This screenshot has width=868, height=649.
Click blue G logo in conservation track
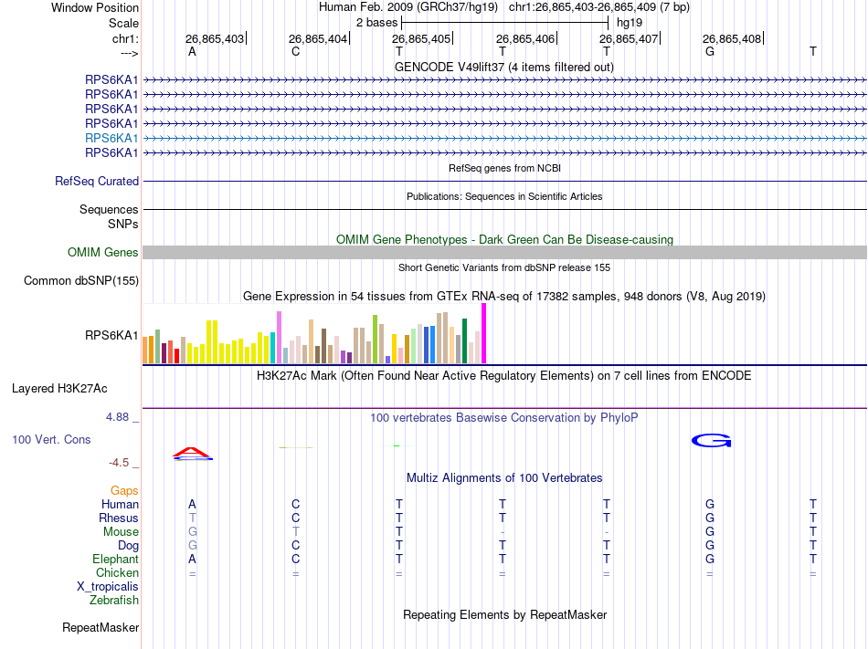(711, 440)
